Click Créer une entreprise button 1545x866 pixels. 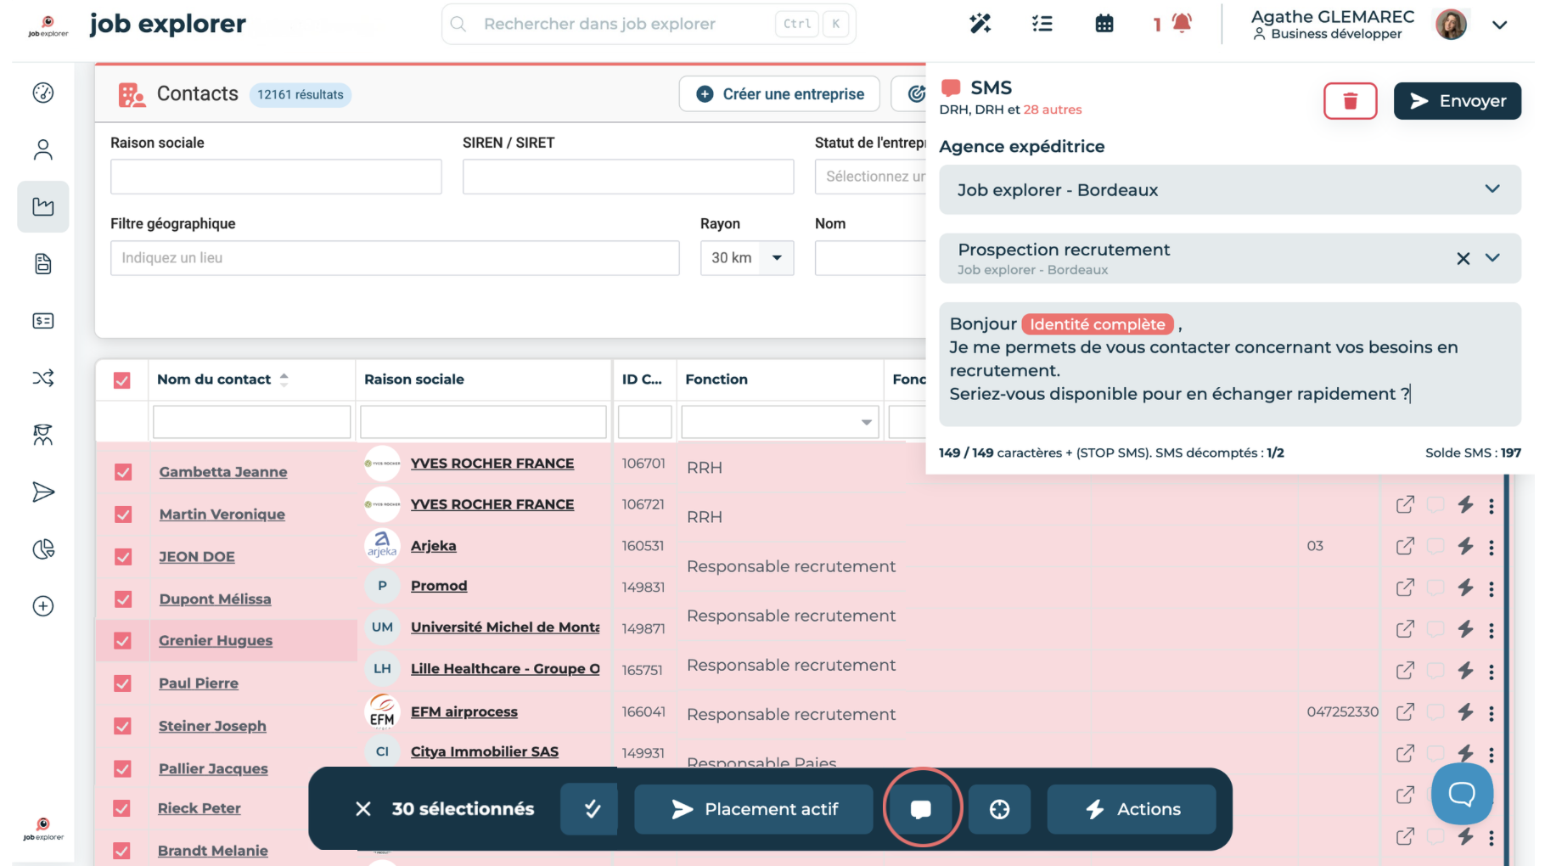coord(779,94)
